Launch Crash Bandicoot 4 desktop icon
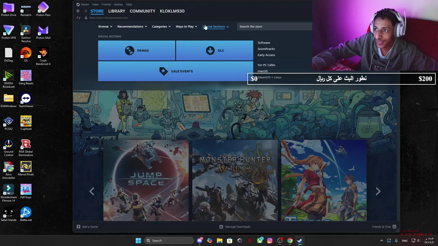The width and height of the screenshot is (438, 246). pyautogui.click(x=43, y=56)
